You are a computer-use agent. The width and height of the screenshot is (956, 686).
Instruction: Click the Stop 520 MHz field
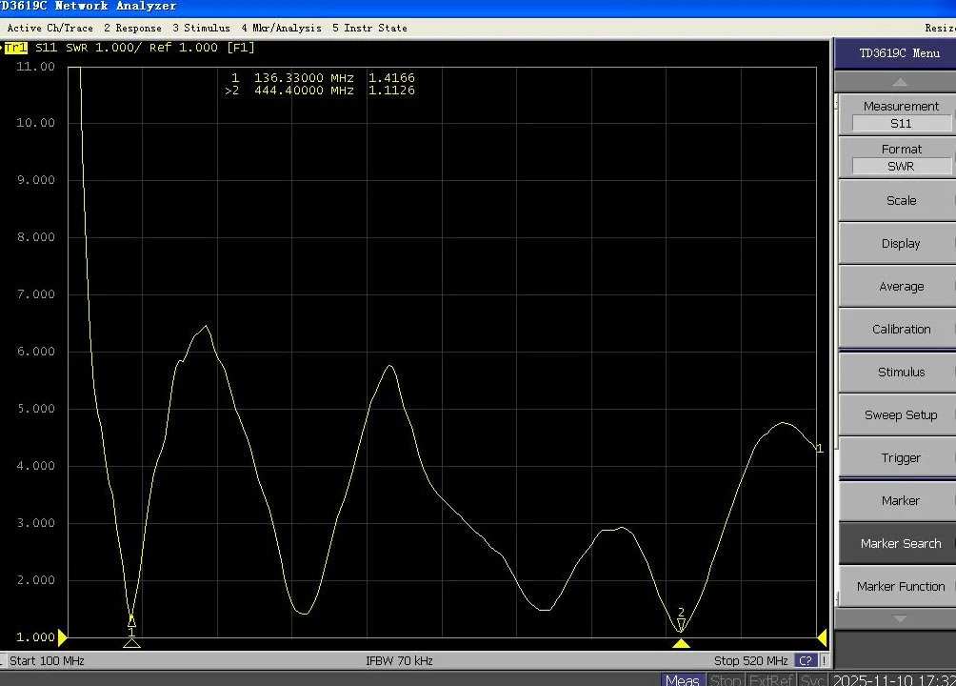tap(750, 660)
